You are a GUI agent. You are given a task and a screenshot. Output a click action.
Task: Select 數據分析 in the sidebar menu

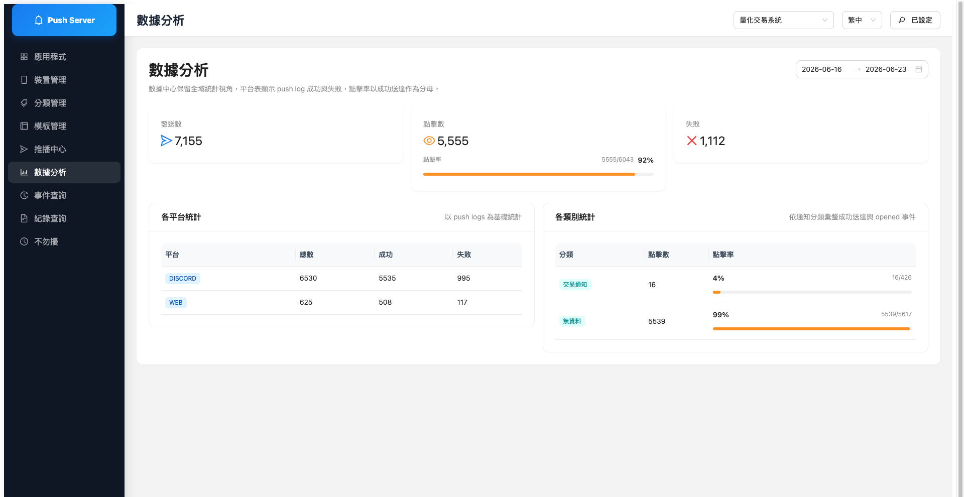(x=64, y=172)
